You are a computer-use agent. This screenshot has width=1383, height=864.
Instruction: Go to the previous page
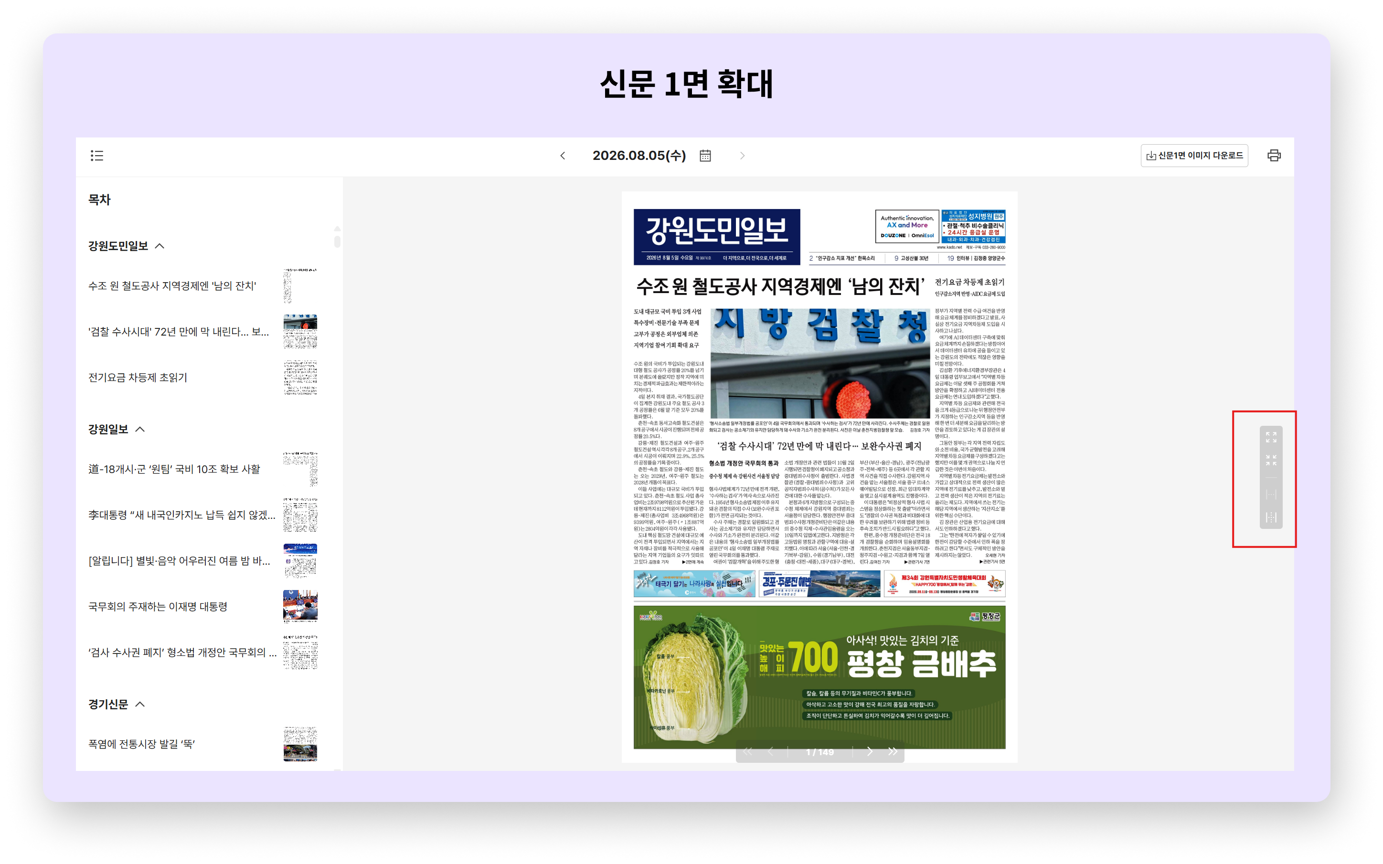coord(770,751)
